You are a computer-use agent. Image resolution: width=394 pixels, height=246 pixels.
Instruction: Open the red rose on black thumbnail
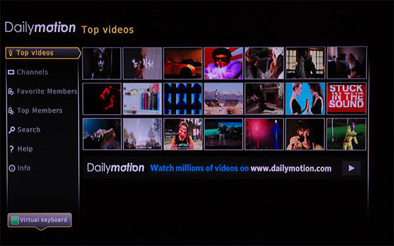point(102,98)
